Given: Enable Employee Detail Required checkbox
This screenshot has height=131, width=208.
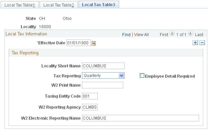Looking at the screenshot, I should [142, 76].
